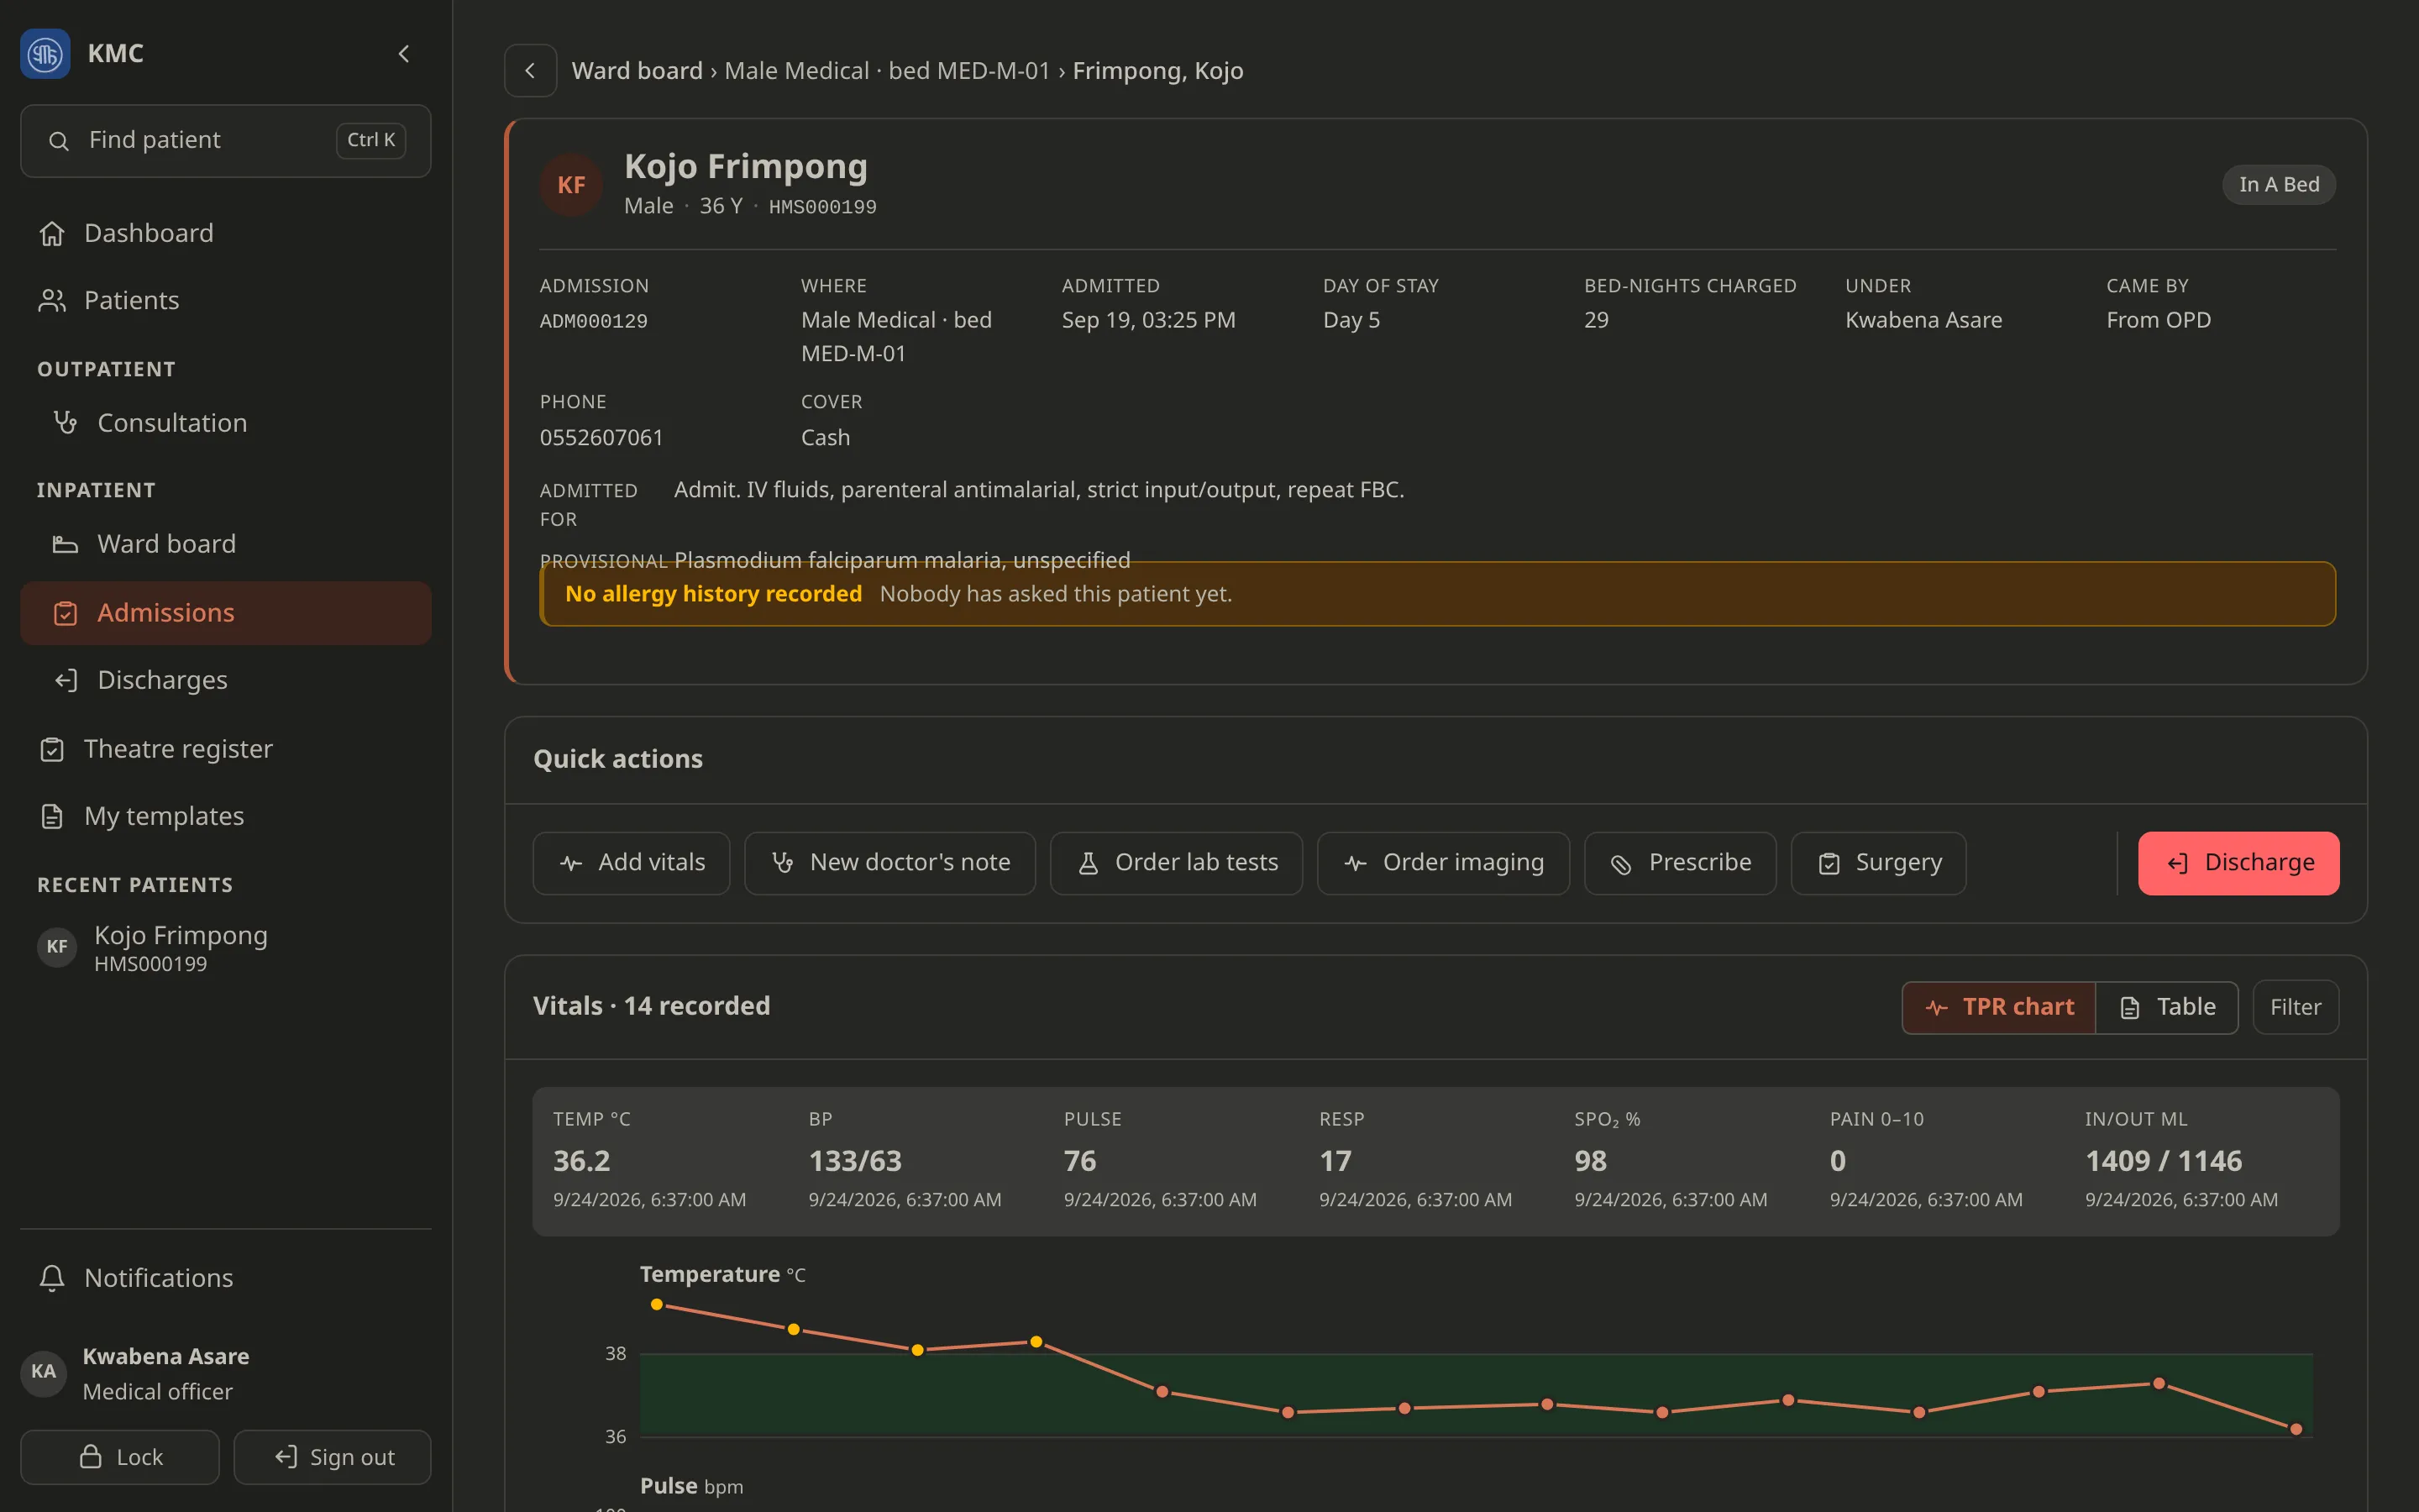Click the BP reading 133/63
Image resolution: width=2419 pixels, height=1512 pixels.
click(x=856, y=1161)
